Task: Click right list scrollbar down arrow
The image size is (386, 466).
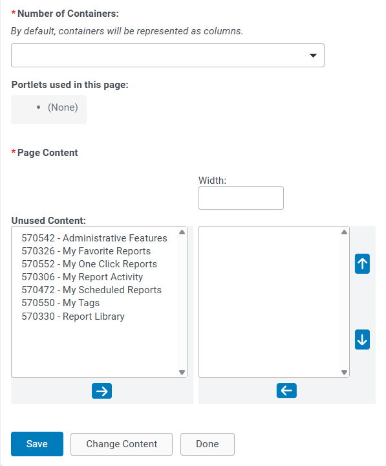Action: (x=344, y=372)
